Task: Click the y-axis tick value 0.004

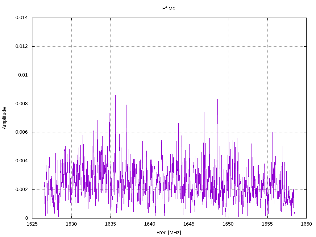Action: pos(22,161)
